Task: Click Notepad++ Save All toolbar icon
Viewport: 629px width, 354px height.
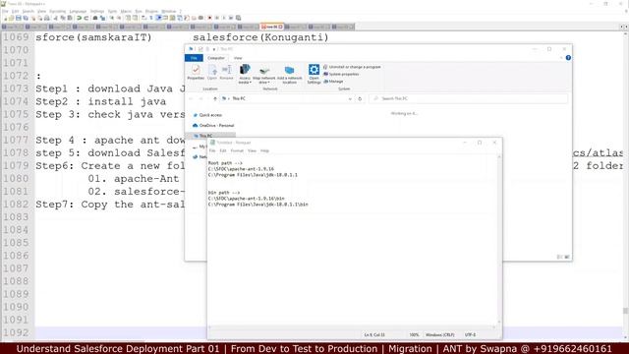Action: coord(26,18)
